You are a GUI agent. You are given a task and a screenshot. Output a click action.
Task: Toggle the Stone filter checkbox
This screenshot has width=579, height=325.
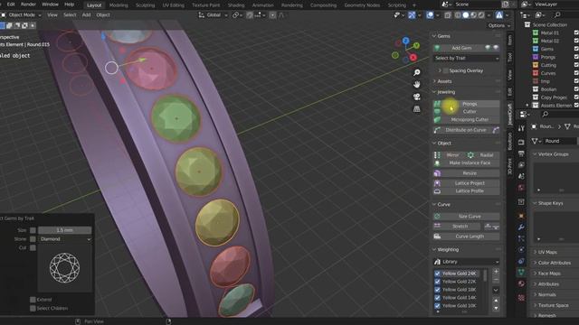[33, 239]
